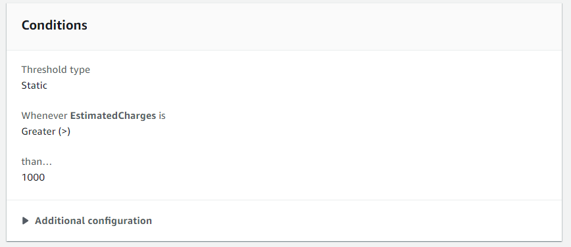This screenshot has width=571, height=247.
Task: Select the Greater (>) comparison value
Action: pyautogui.click(x=46, y=131)
